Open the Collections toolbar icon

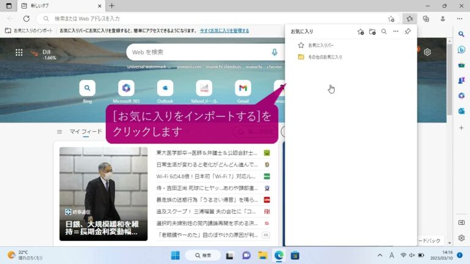pos(426,18)
